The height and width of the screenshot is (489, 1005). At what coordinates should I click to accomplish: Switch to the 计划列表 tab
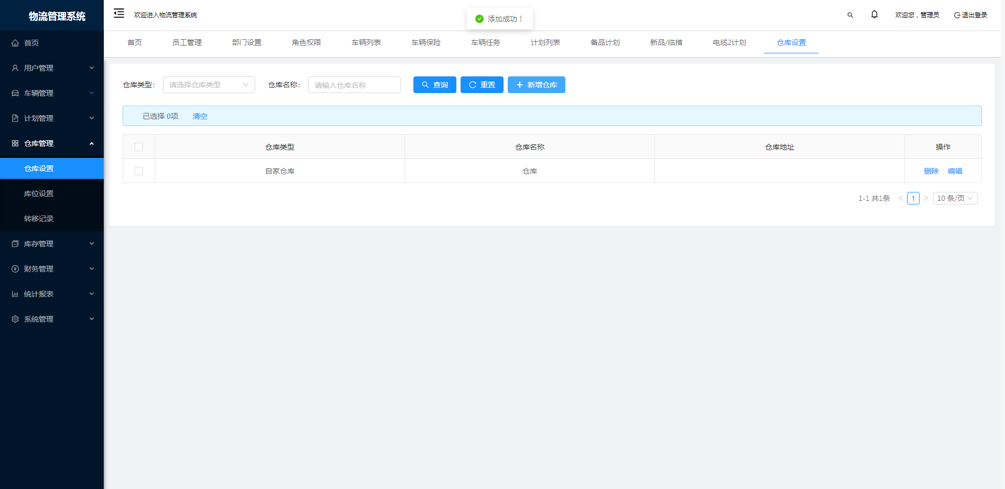pos(545,42)
